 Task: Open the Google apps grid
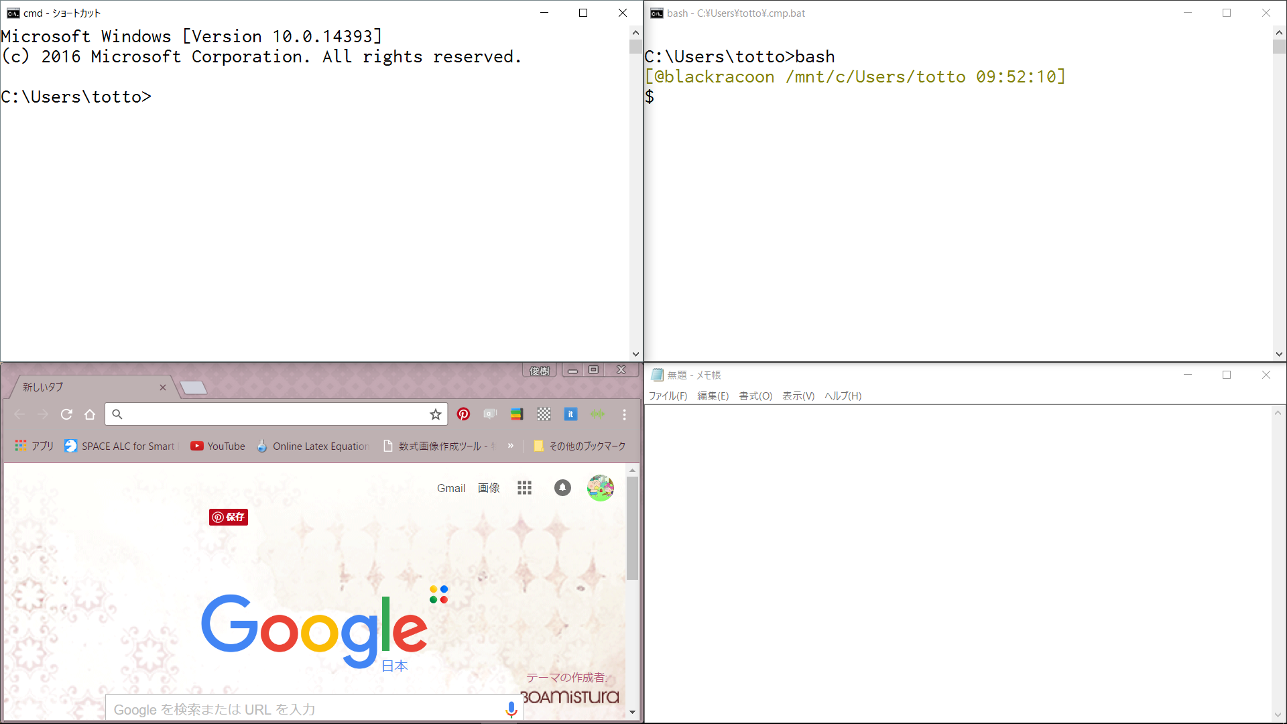coord(524,488)
